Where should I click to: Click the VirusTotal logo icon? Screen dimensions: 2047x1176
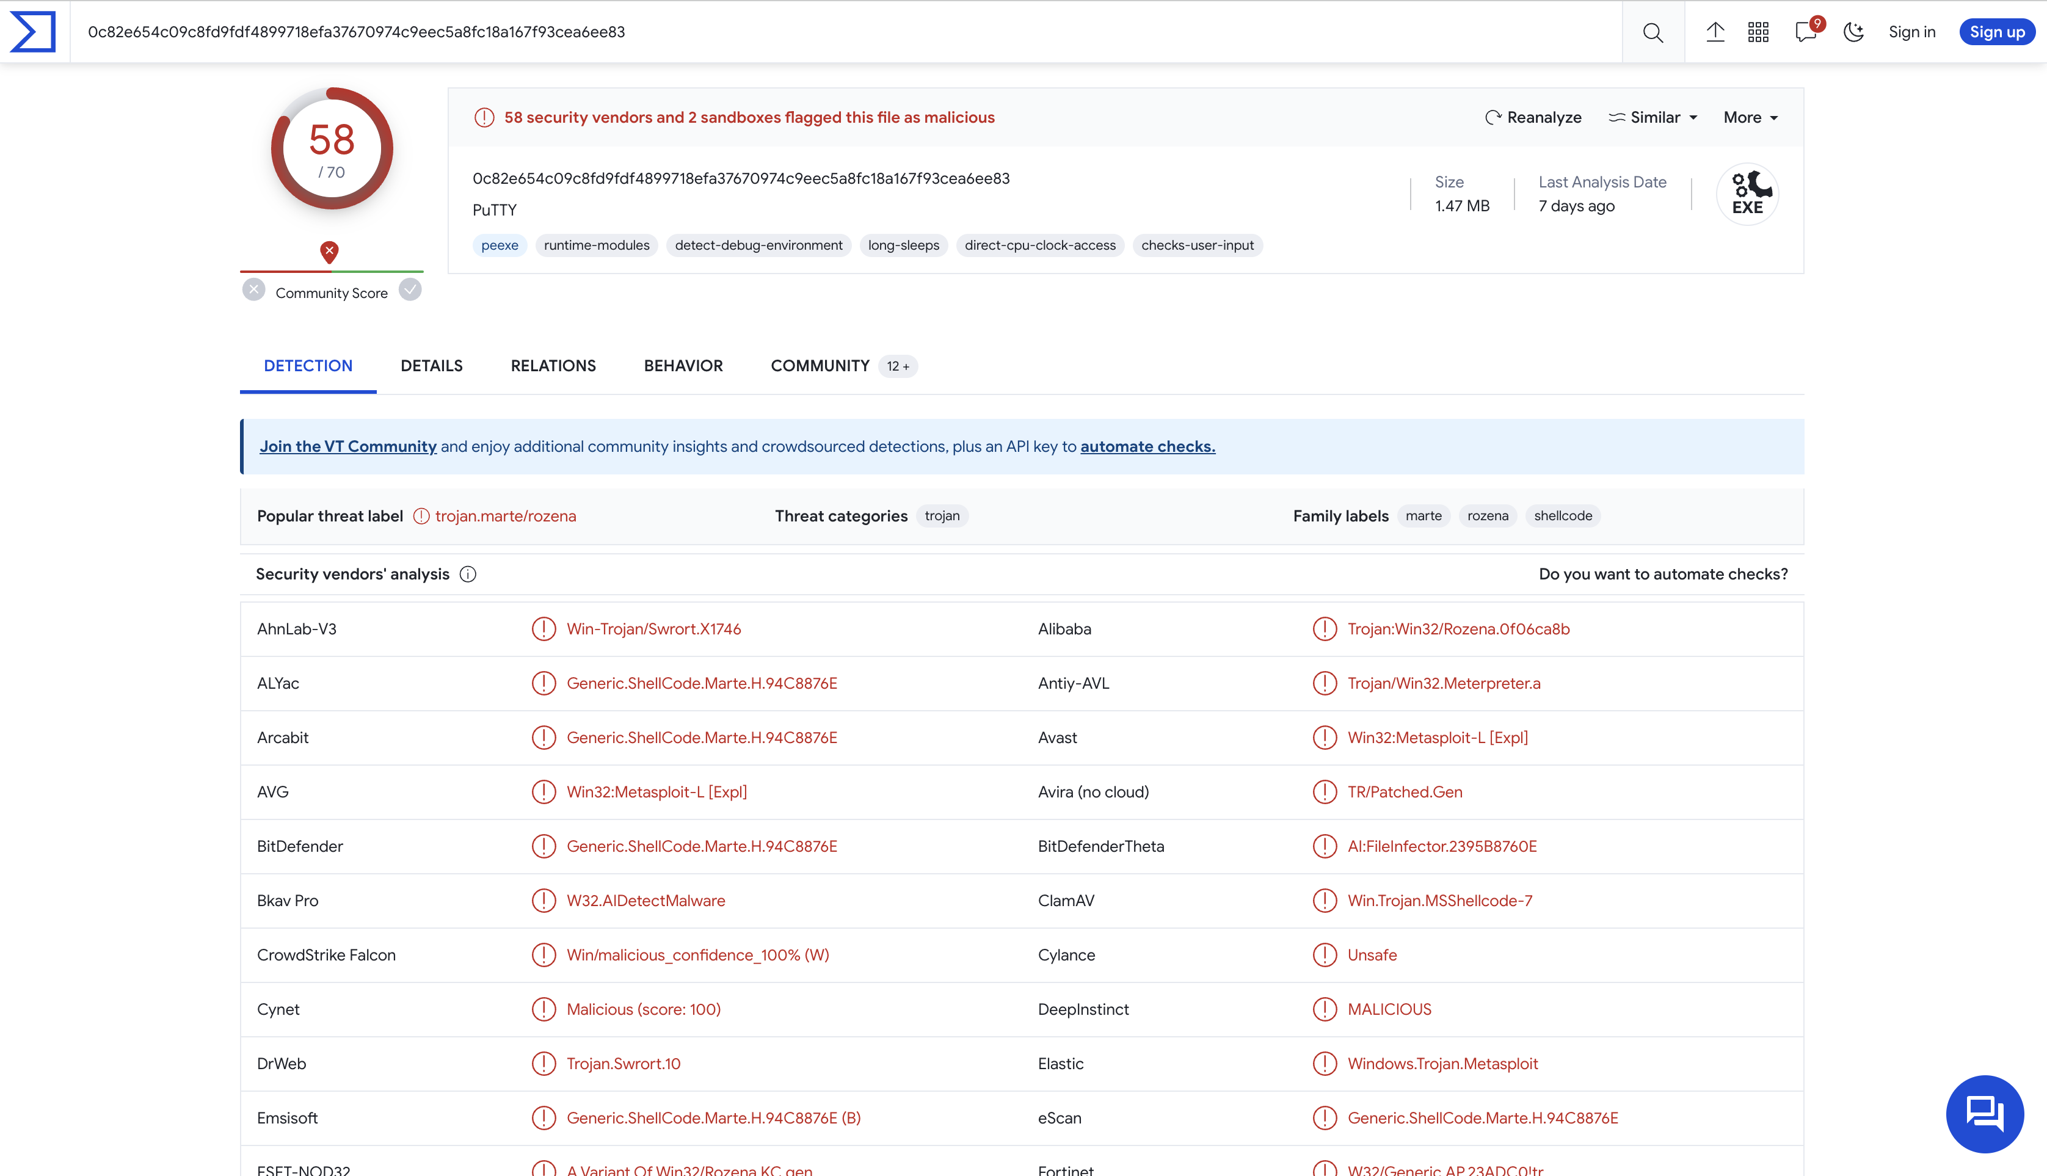32,32
